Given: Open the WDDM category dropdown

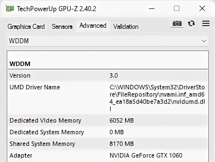Looking at the screenshot, I should click(107, 41).
